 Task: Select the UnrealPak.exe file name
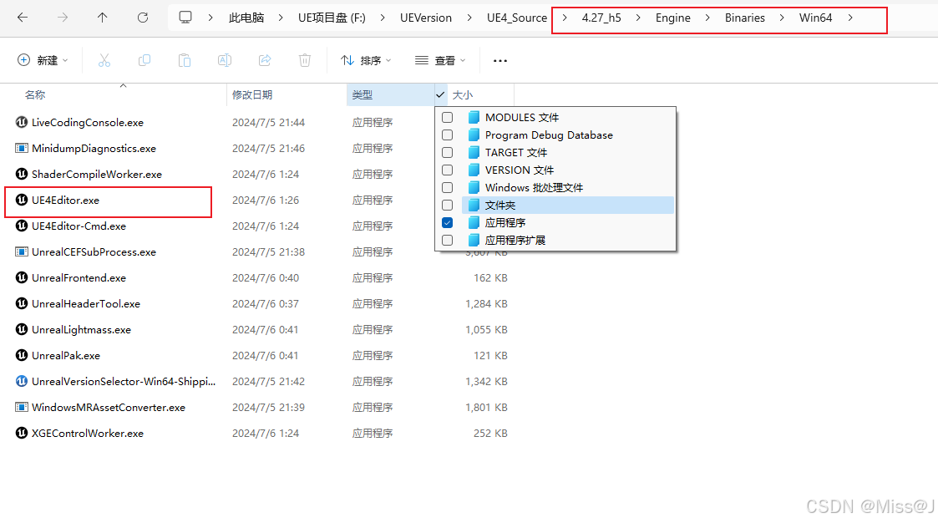(66, 355)
